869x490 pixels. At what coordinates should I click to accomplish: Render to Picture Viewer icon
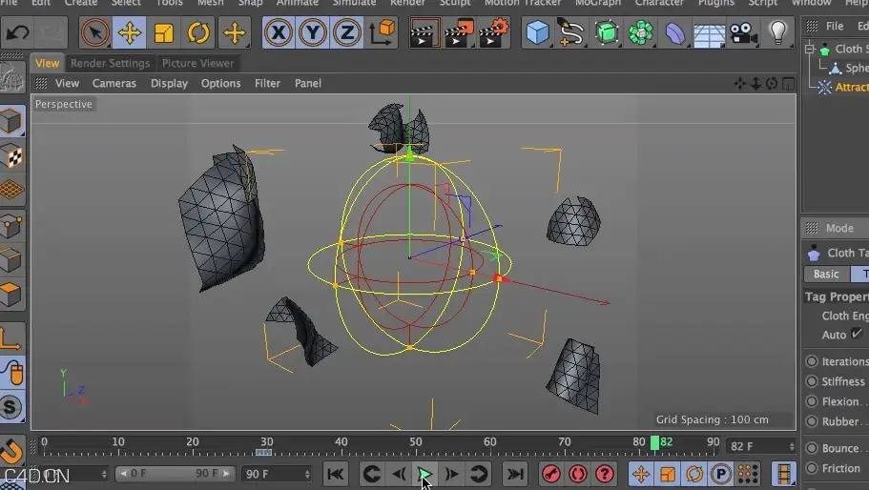(x=459, y=32)
